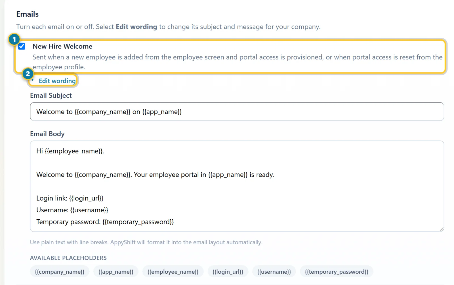Grab the Email Body resize handle
This screenshot has height=285, width=454.
point(442,229)
